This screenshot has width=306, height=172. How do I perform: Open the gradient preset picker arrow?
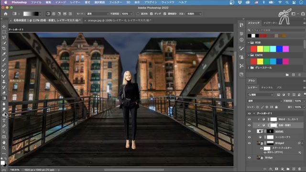coord(40,14)
